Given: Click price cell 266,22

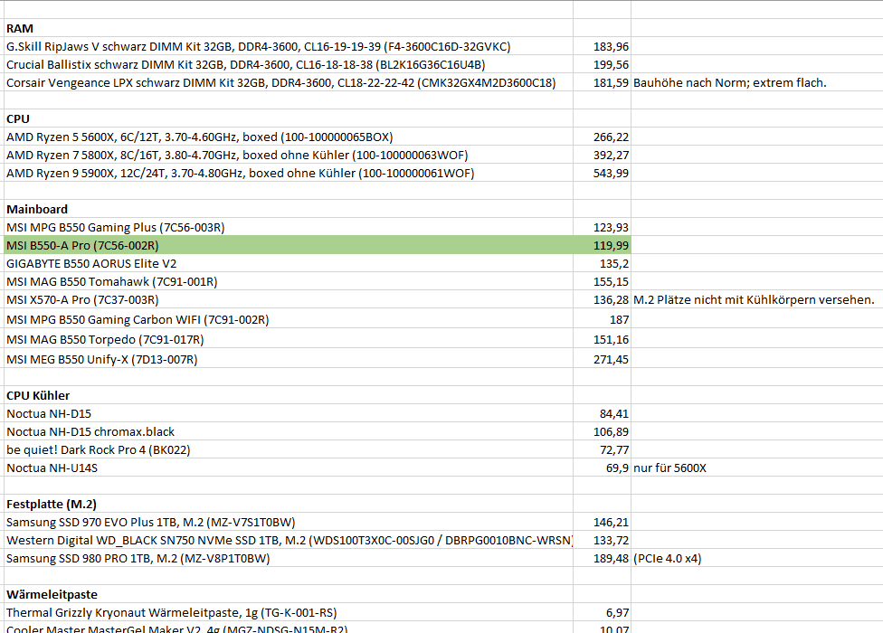Looking at the screenshot, I should tap(602, 137).
